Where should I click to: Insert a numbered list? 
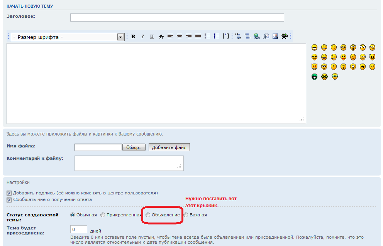(217, 36)
